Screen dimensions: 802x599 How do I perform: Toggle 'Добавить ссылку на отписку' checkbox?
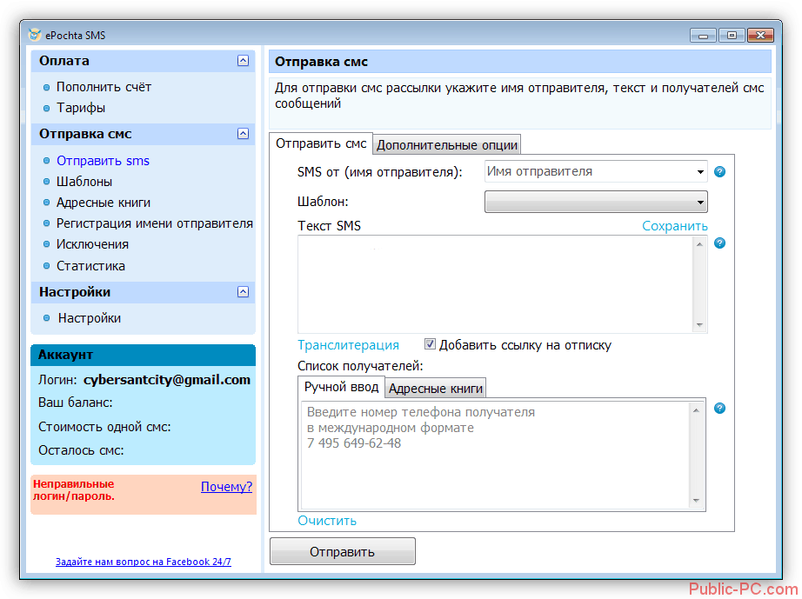point(431,344)
